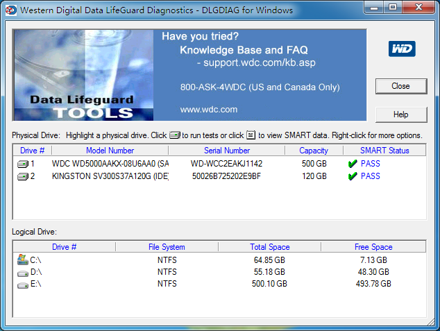Click the Total Space column header
Viewport: 440px width, 331px height.
click(270, 247)
